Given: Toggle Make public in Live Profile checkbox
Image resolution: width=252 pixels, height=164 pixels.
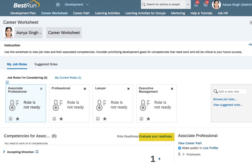Looking at the screenshot, I should (180, 148).
